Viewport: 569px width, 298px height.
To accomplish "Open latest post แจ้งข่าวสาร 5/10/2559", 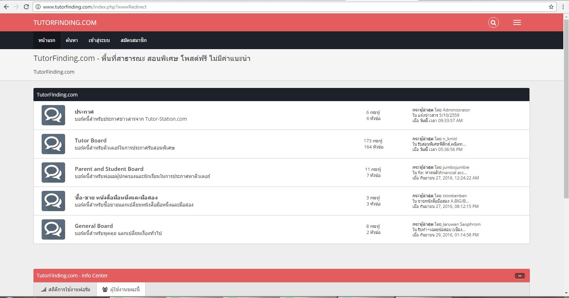I will point(438,115).
